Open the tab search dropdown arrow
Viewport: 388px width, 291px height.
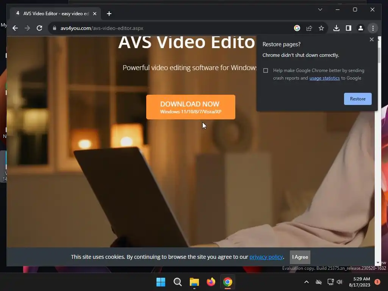(320, 9)
